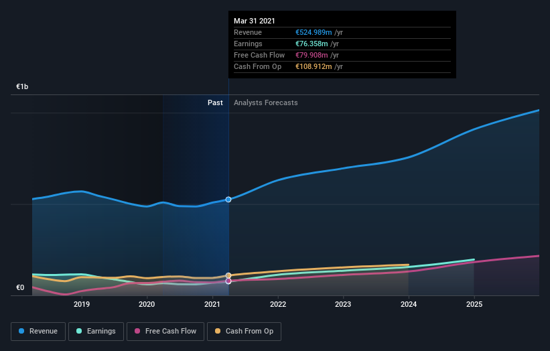Viewport: 550px width, 351px height.
Task: Click the 2024 x-axis label
Action: coord(409,304)
